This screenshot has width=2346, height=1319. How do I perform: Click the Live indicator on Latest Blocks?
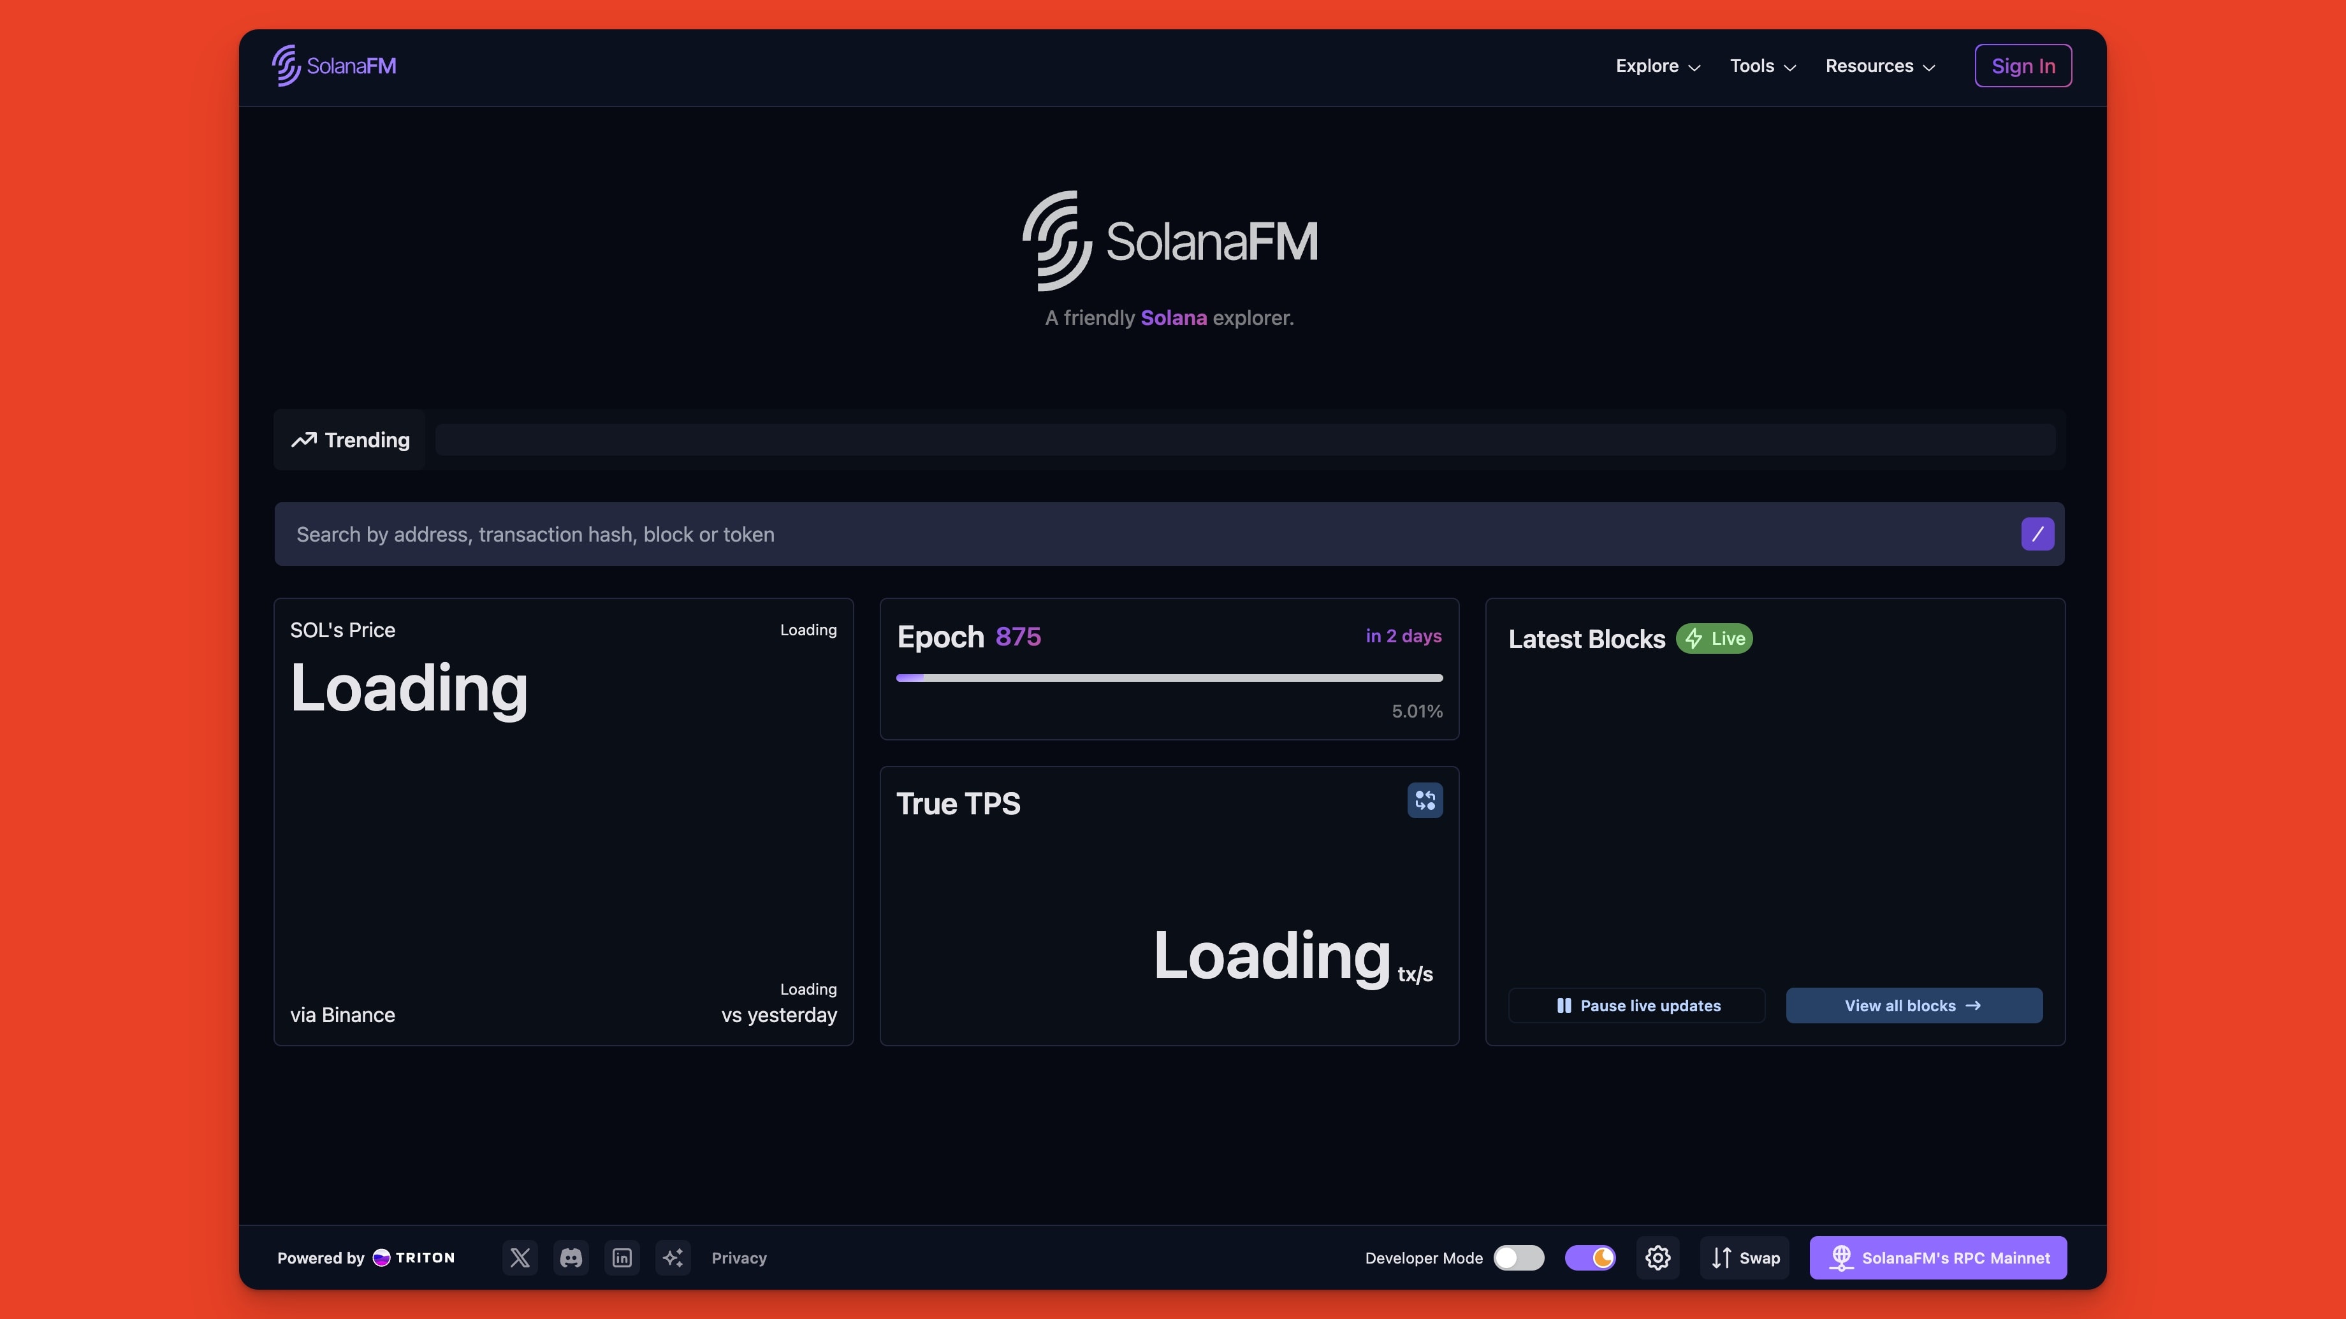1714,638
